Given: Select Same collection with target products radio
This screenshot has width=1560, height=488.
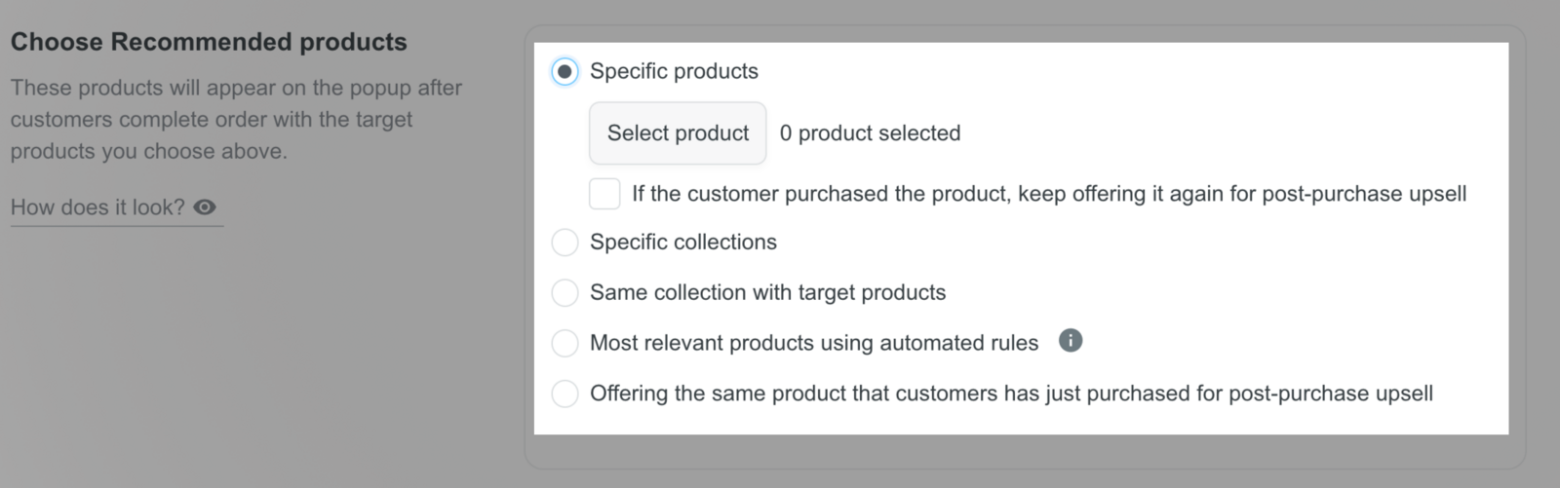Looking at the screenshot, I should pos(565,292).
